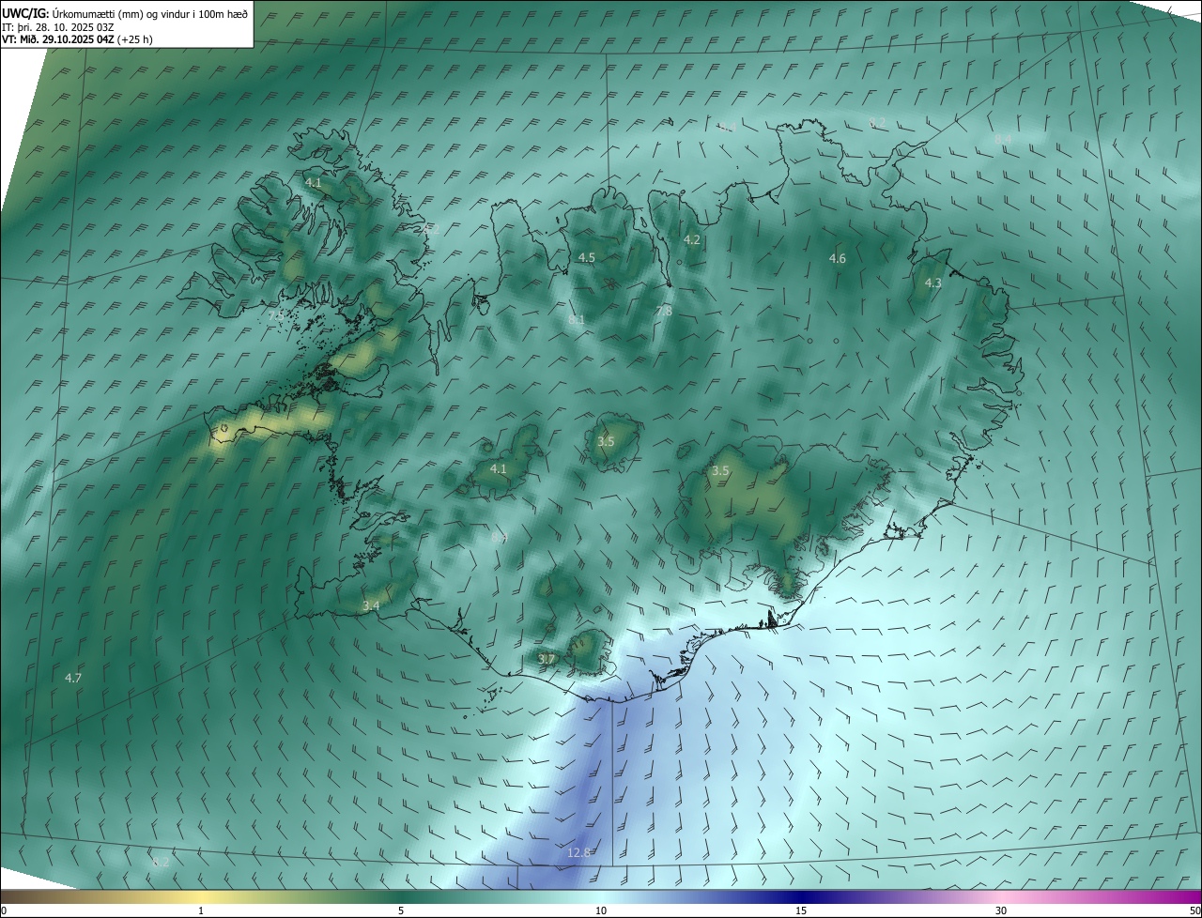
Task: Click the '15' label on the colour scale
Action: pyautogui.click(x=801, y=910)
